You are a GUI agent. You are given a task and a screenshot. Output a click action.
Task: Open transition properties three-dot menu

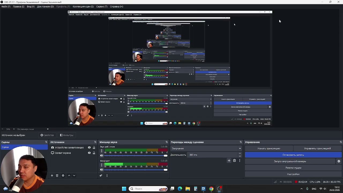tap(240, 161)
